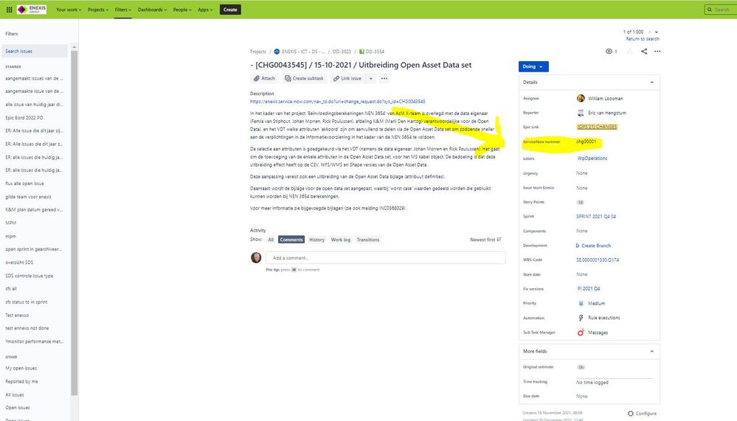Open the Dashboards menu

(152, 10)
